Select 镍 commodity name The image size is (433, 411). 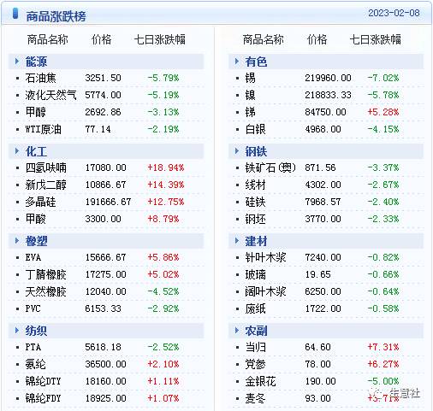pyautogui.click(x=250, y=95)
